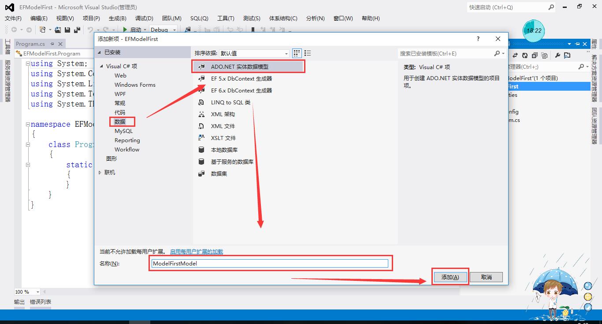Viewport: 602px width, 324px height.
Task: Click the refresh icon in Solution Explorer
Action: click(x=525, y=55)
